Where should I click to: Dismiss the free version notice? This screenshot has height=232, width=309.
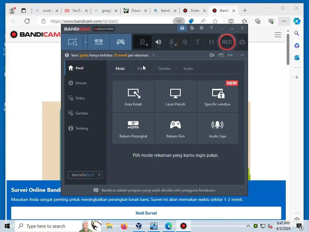point(154,55)
